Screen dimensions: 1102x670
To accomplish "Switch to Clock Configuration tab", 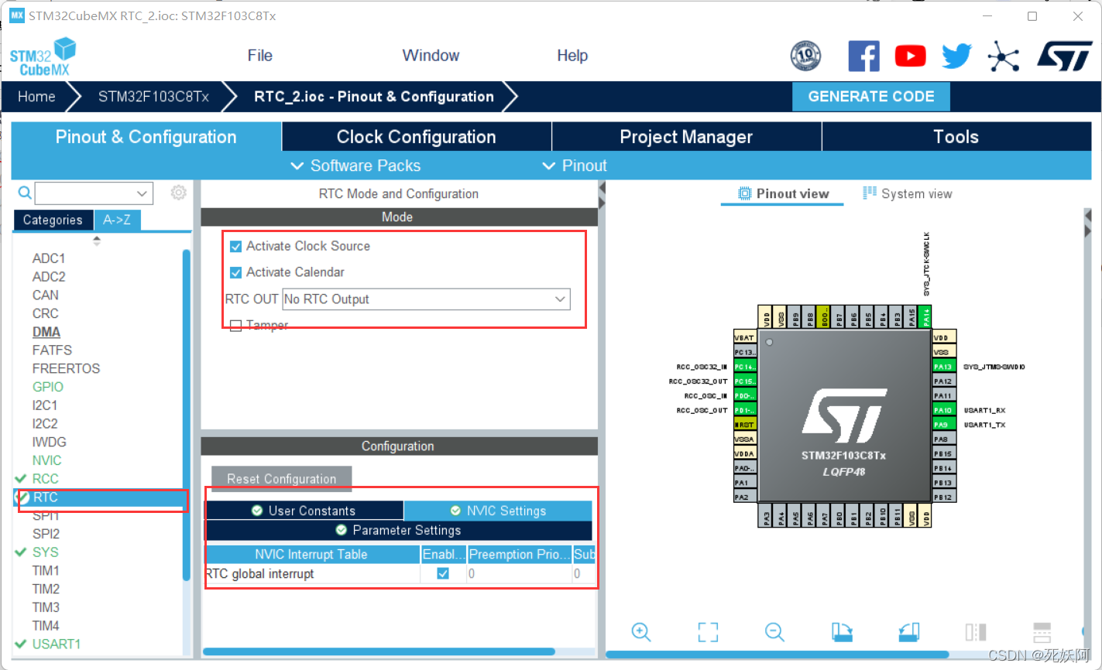I will pyautogui.click(x=417, y=137).
